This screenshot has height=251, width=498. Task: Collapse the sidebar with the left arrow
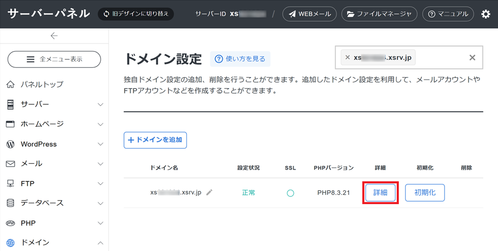click(x=54, y=36)
